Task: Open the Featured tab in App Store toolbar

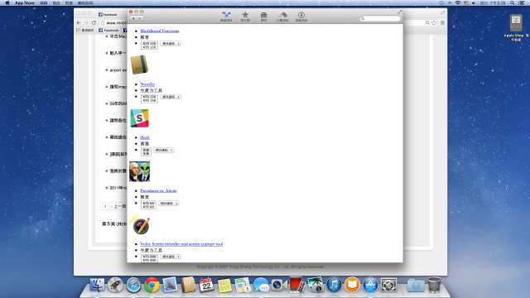Action: (x=226, y=17)
